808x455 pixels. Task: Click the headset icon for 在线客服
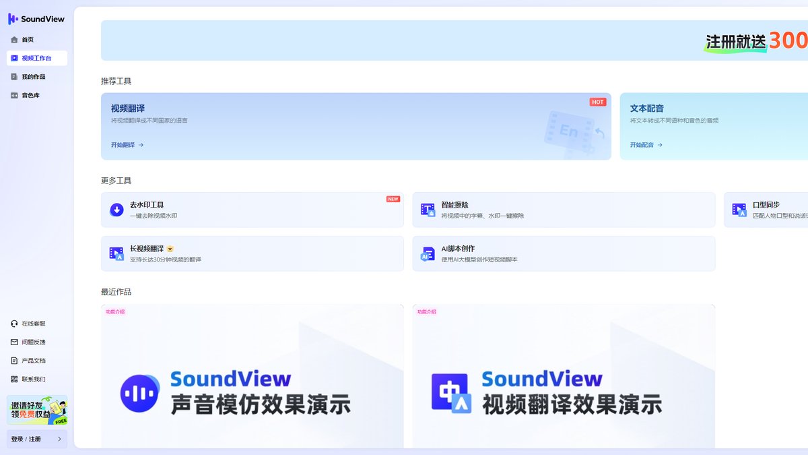pyautogui.click(x=15, y=324)
